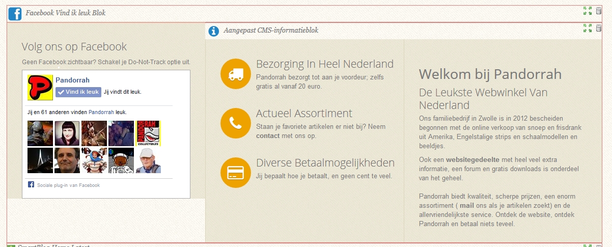Open the blue-scarf striped costume character thumbnail
The image size is (612, 247).
coord(94,160)
